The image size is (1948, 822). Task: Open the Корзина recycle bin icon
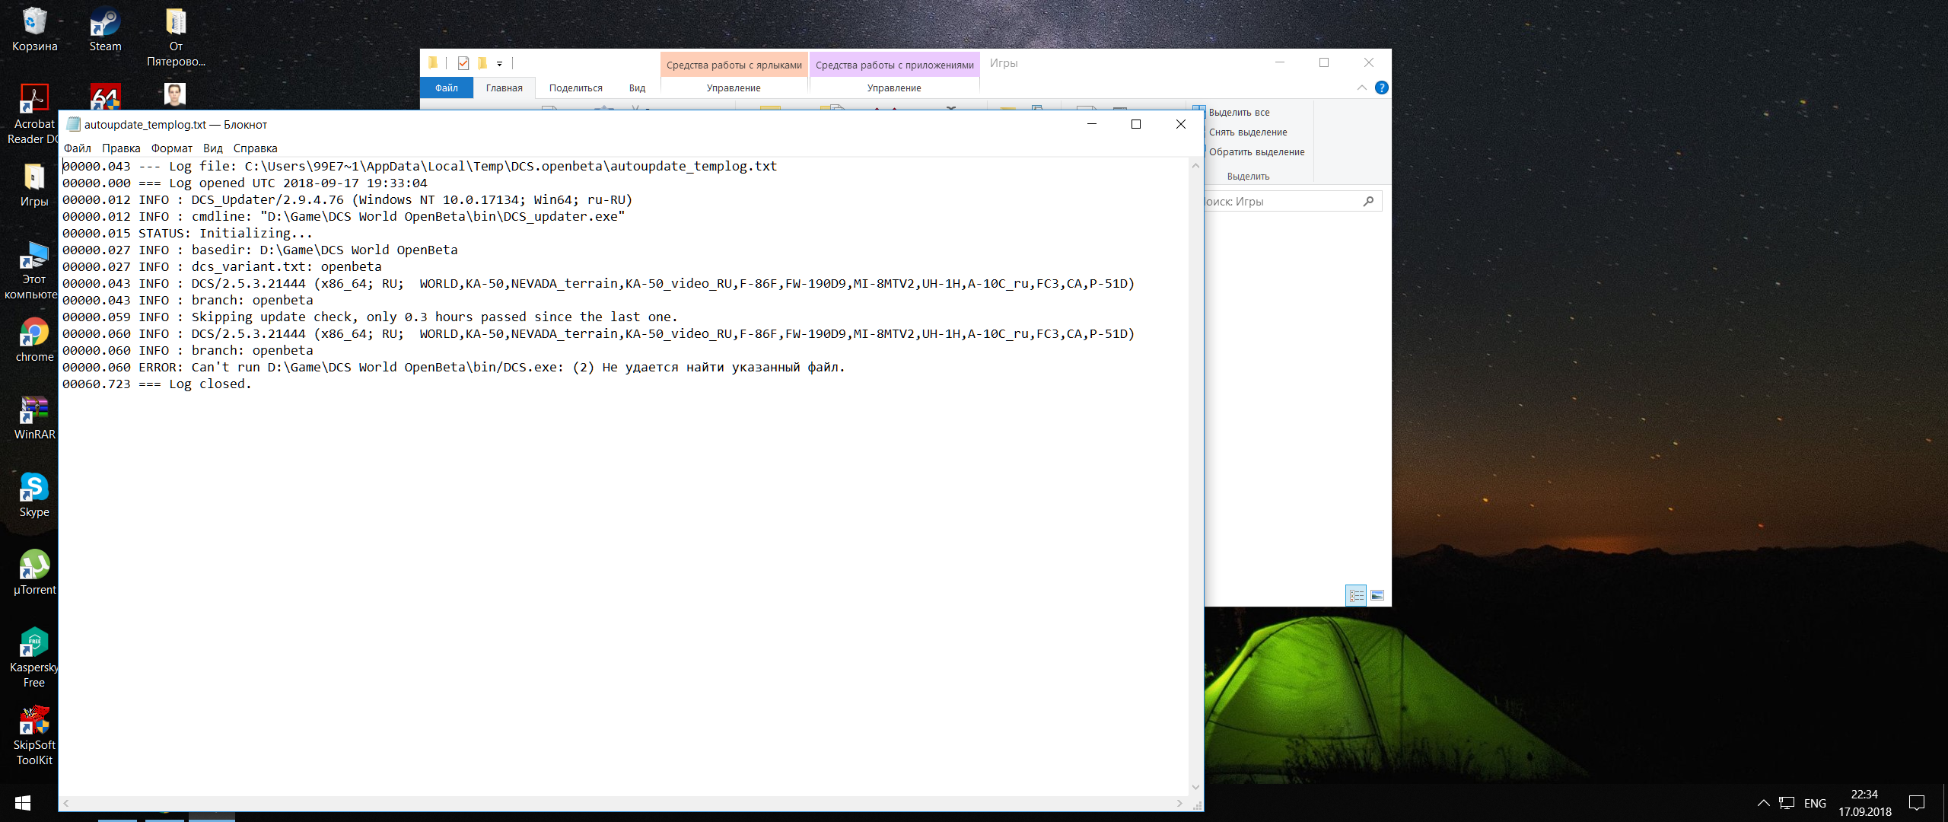pyautogui.click(x=34, y=30)
